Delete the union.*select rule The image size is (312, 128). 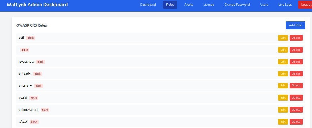pos(296,110)
